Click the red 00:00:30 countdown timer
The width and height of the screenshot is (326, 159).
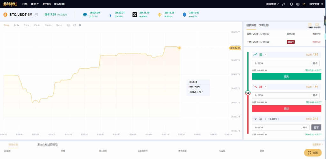[316, 42]
